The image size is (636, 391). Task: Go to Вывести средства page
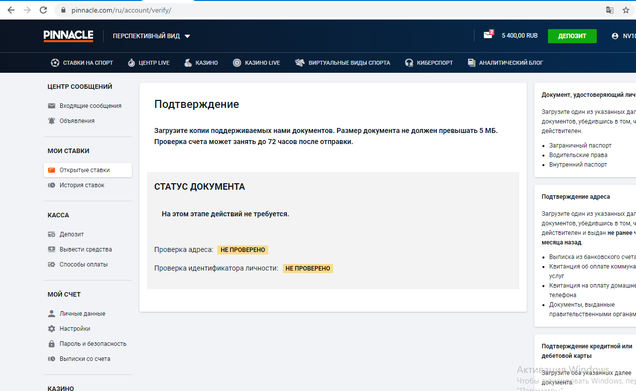click(x=86, y=249)
